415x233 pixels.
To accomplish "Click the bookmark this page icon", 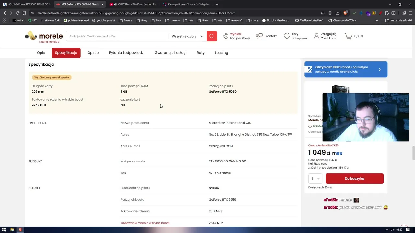I will point(24,13).
